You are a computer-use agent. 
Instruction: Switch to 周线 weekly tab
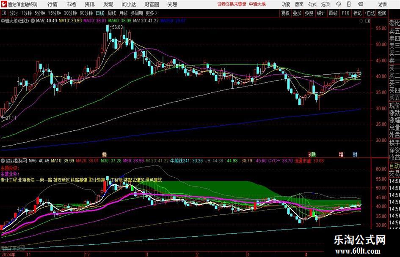click(111, 13)
